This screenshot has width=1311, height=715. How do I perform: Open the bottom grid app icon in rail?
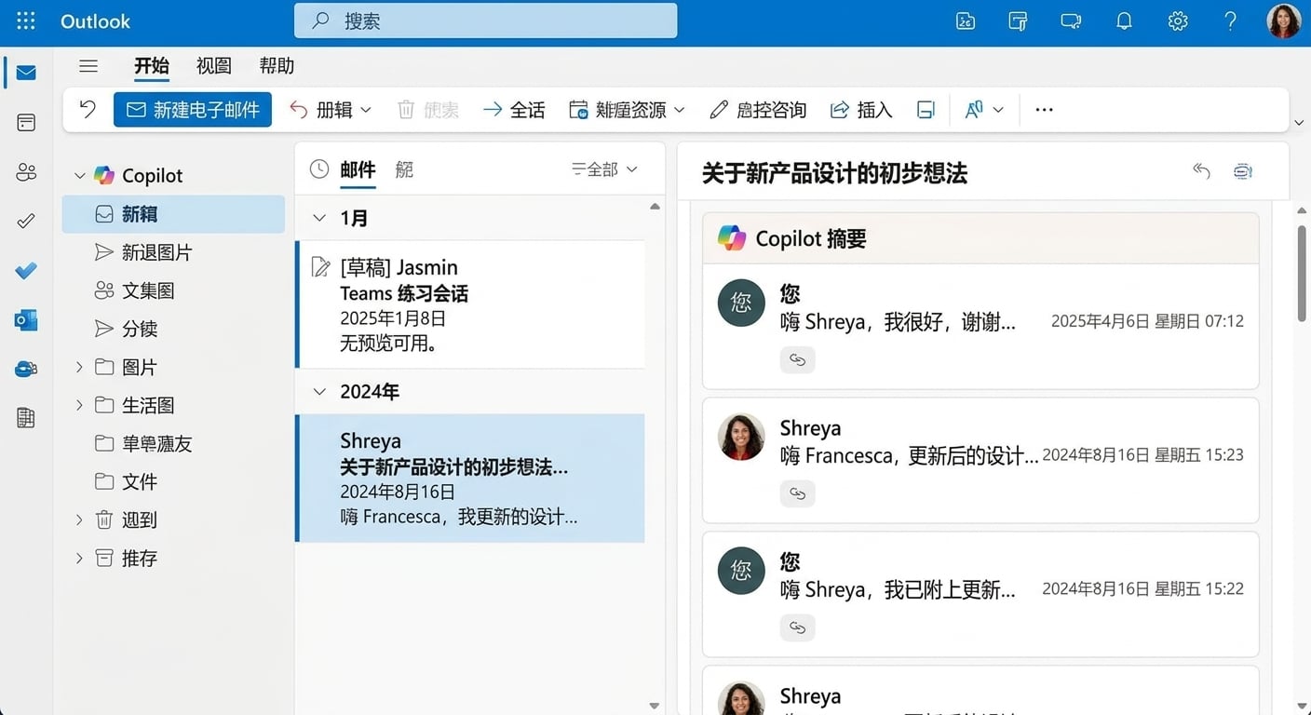coord(26,418)
